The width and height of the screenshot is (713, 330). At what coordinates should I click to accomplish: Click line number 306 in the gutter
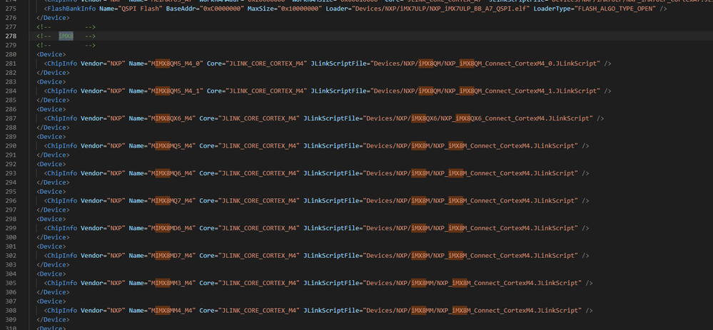[11, 292]
